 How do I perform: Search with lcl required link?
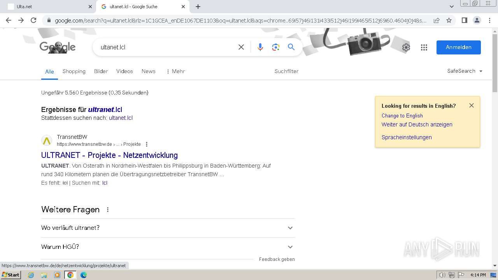105,183
